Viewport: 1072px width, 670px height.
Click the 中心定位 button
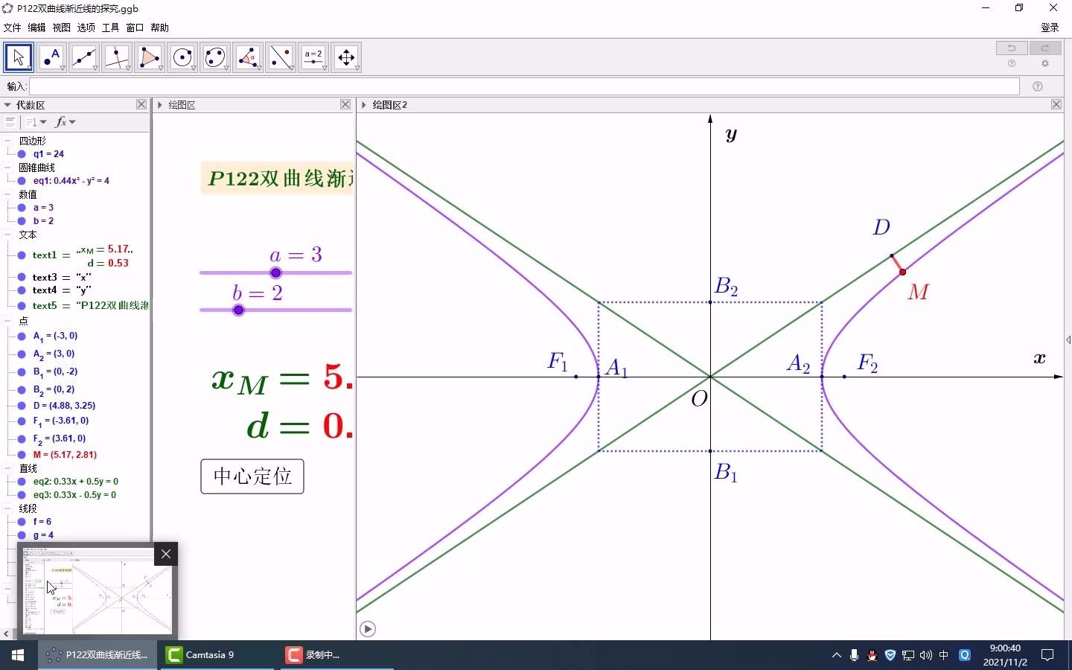click(x=252, y=476)
